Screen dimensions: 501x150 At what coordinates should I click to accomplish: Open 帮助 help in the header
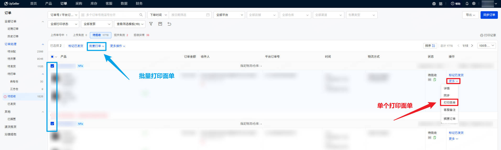click(456, 4)
